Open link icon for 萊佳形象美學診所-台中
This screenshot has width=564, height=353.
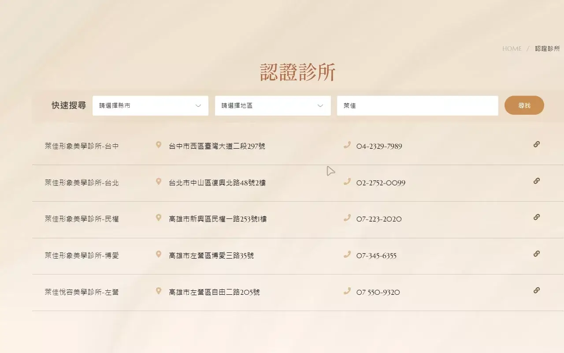click(536, 144)
